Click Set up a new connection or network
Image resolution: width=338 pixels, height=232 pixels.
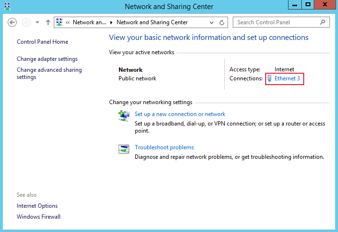point(180,114)
